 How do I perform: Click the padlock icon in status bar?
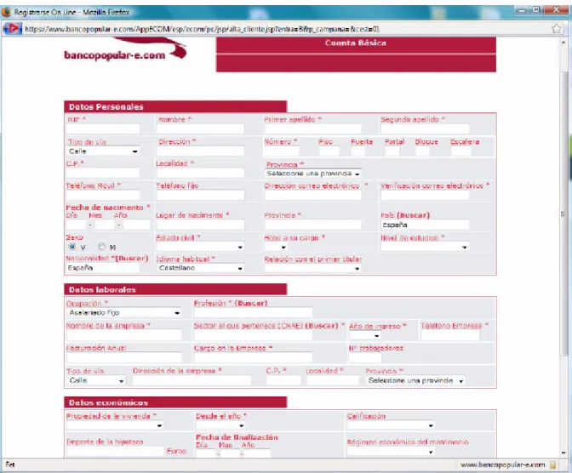553,464
